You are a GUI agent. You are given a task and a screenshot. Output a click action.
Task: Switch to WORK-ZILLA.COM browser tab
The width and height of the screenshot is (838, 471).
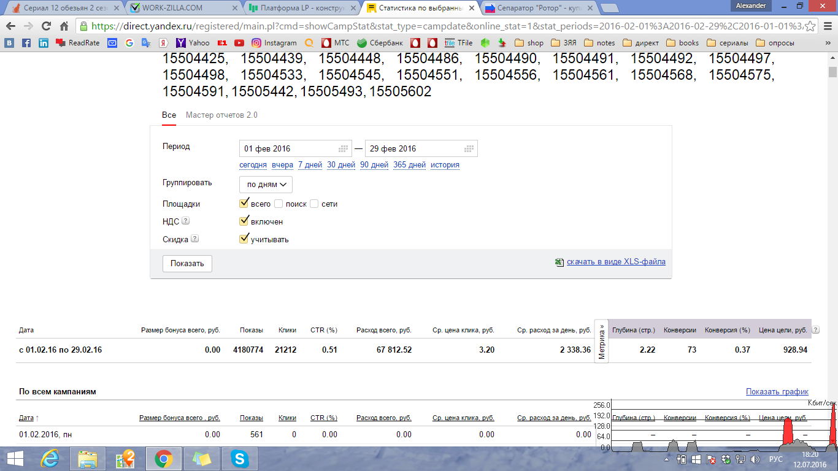(182, 8)
